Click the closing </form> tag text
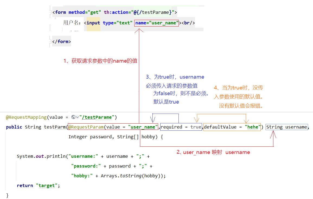Image resolution: width=313 pixels, height=199 pixels. [x=62, y=41]
